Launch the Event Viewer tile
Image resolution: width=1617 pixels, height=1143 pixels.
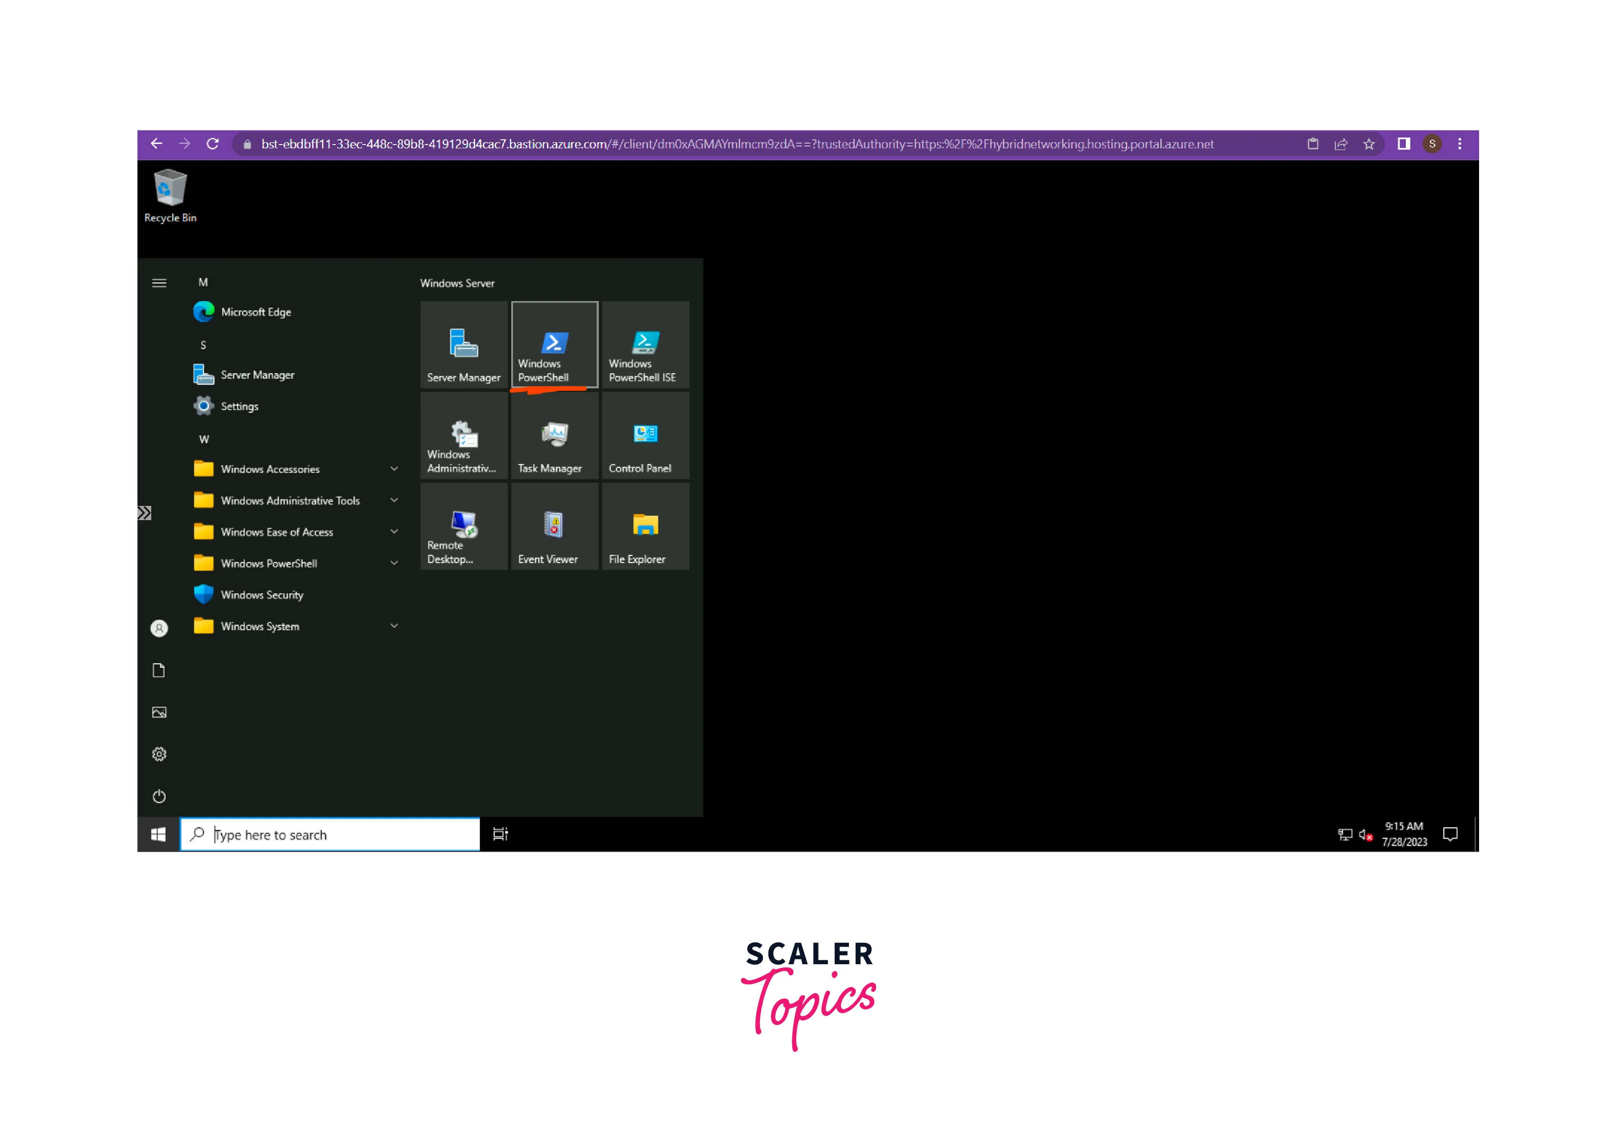click(554, 526)
